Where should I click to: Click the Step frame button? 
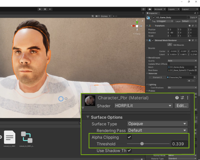[50, 9]
